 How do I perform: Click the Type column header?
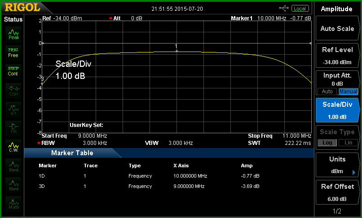135,166
